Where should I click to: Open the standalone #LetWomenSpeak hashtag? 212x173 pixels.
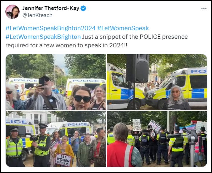pos(123,28)
